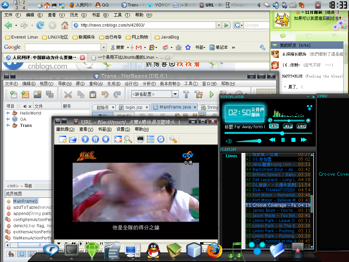The height and width of the screenshot is (262, 349).
Task: Click the blue Stop button in video player toolbar
Action: [x=106, y=139]
